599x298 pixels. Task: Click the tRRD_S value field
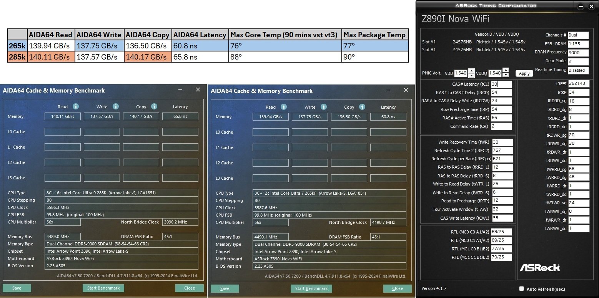coord(502,176)
